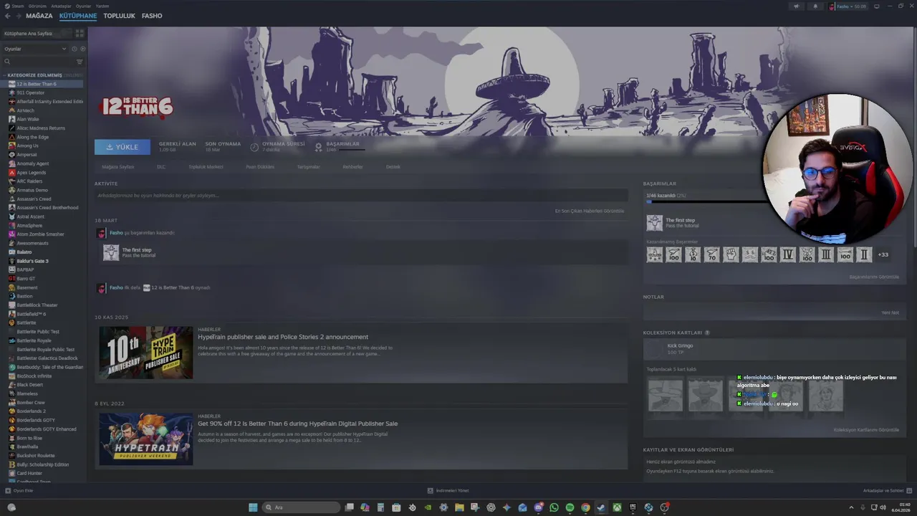
Task: Click the blue YÜKLE install button
Action: pos(123,147)
